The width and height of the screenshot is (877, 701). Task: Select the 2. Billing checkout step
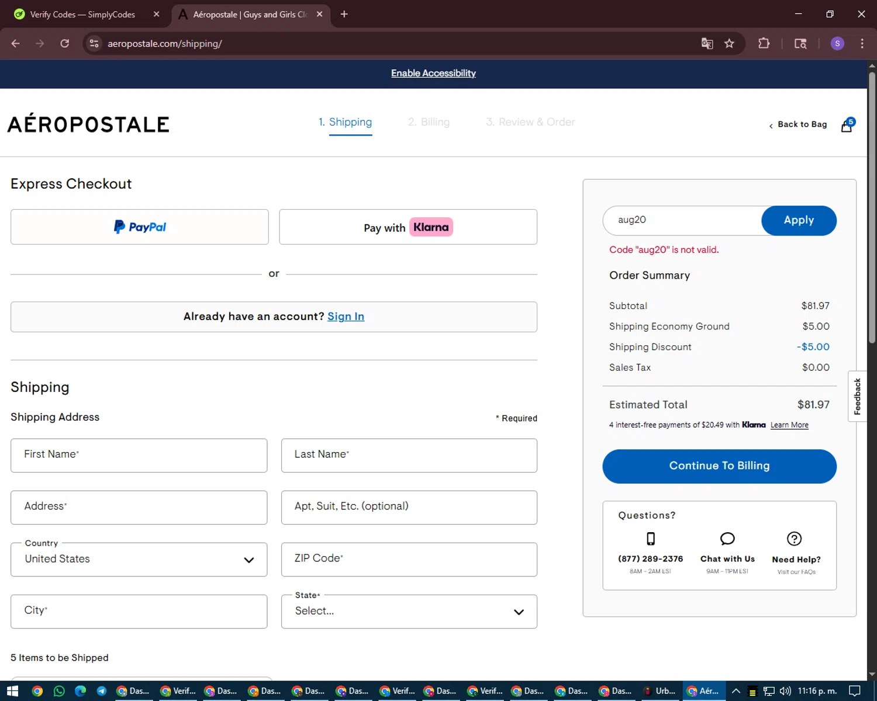pos(429,122)
